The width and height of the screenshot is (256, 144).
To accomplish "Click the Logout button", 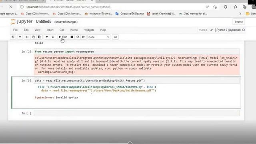I will click(x=239, y=22).
